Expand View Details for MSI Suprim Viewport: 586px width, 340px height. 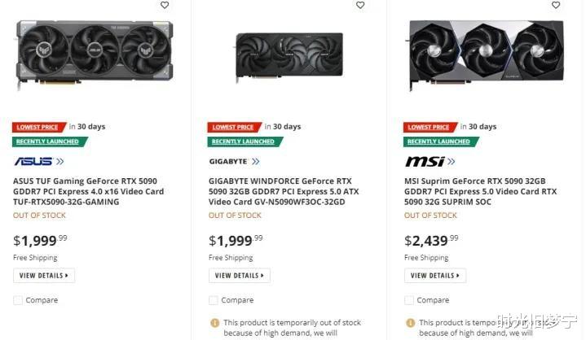click(x=435, y=276)
